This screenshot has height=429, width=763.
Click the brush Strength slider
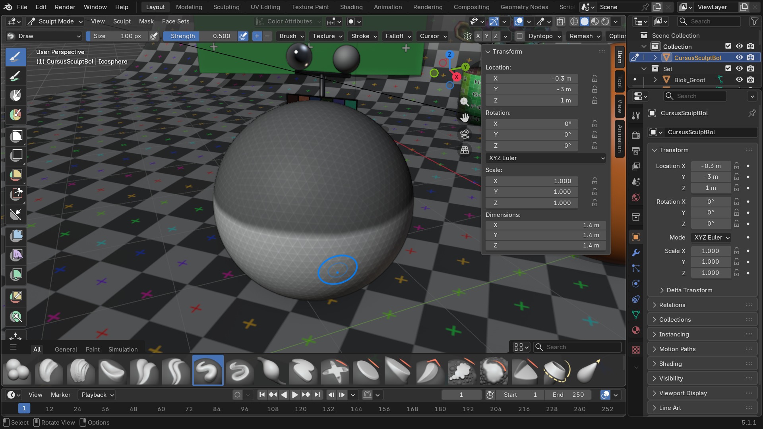200,36
